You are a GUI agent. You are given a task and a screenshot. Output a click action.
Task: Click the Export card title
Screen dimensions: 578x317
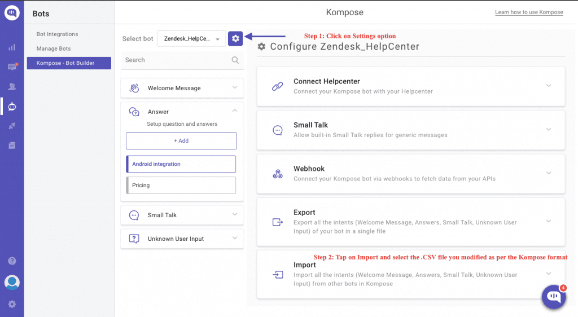tap(304, 213)
